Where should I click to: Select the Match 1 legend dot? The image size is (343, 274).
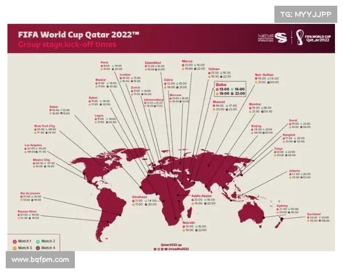point(15,241)
